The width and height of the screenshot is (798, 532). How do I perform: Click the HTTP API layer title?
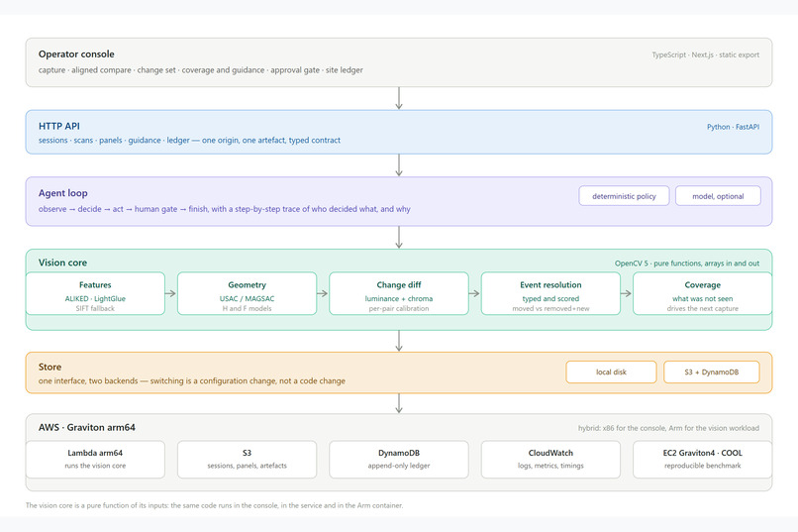[59, 126]
